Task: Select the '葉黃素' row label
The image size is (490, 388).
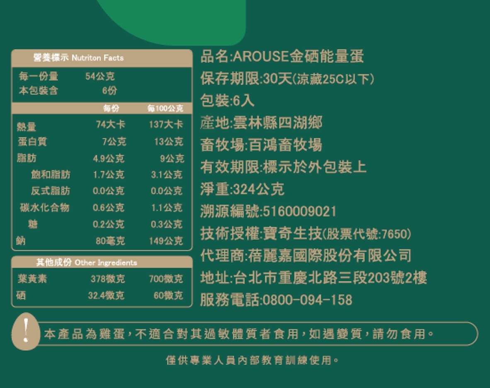Action: click(x=32, y=279)
